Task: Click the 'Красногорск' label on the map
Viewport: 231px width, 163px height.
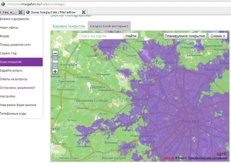Action: [x=137, y=99]
